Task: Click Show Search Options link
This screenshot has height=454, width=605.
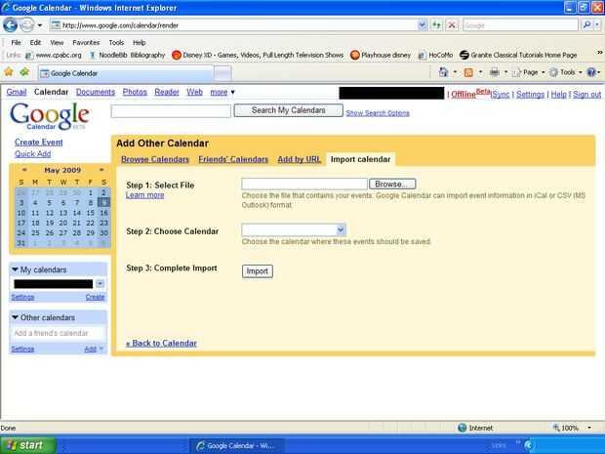Action: tap(378, 113)
